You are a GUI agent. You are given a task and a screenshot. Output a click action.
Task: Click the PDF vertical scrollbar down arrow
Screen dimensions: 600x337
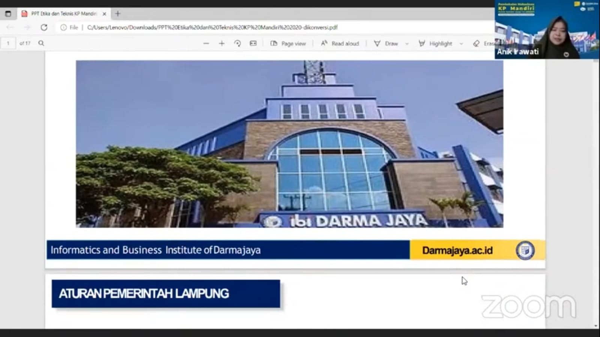[596, 326]
